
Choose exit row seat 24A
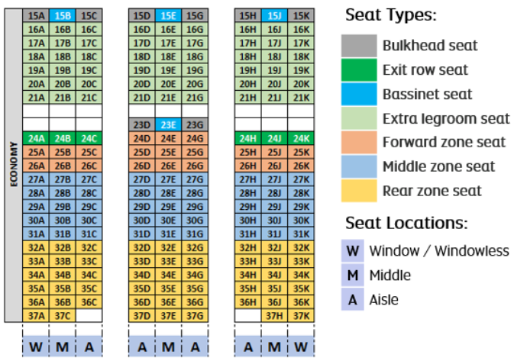[36, 138]
